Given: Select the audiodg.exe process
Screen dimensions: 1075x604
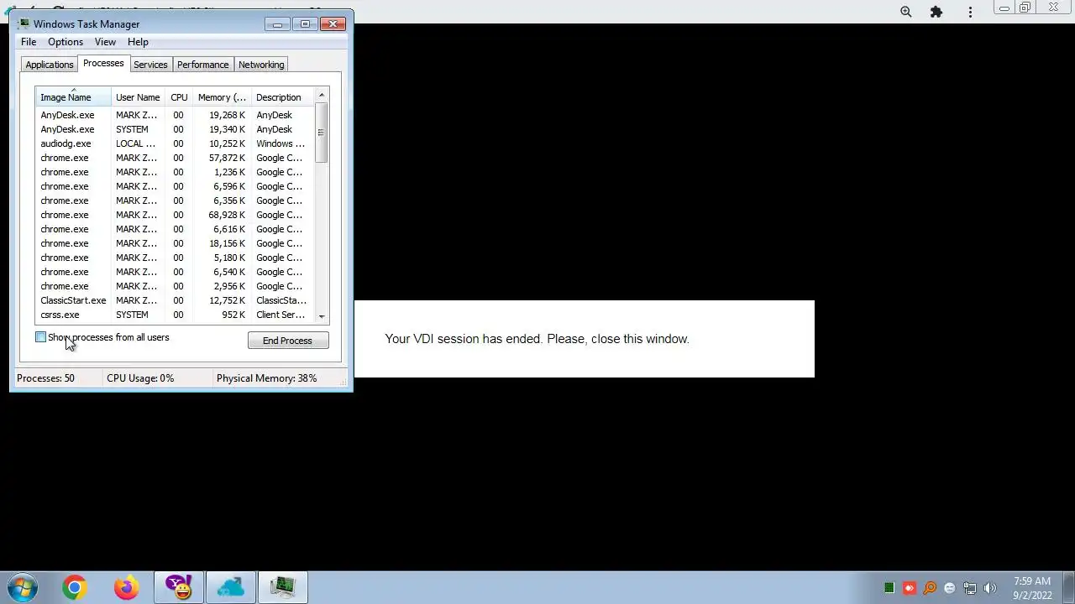Looking at the screenshot, I should click(175, 143).
